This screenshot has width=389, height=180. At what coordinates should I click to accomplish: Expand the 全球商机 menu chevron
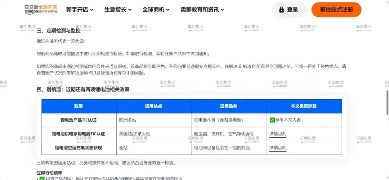click(168, 10)
